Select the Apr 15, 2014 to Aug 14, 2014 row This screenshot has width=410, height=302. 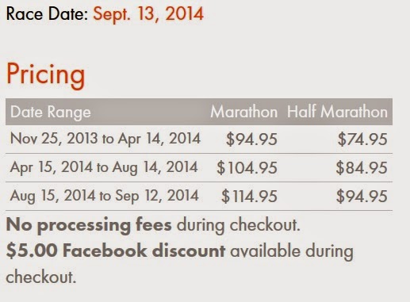pyautogui.click(x=199, y=168)
